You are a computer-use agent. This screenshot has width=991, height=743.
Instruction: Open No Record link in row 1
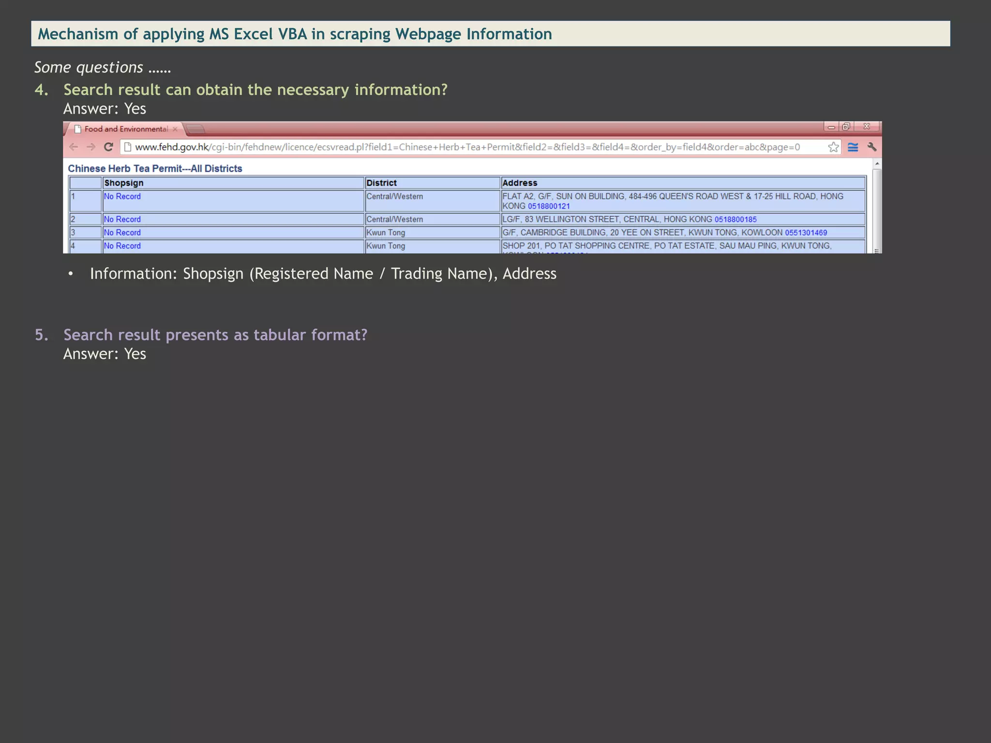(x=122, y=196)
